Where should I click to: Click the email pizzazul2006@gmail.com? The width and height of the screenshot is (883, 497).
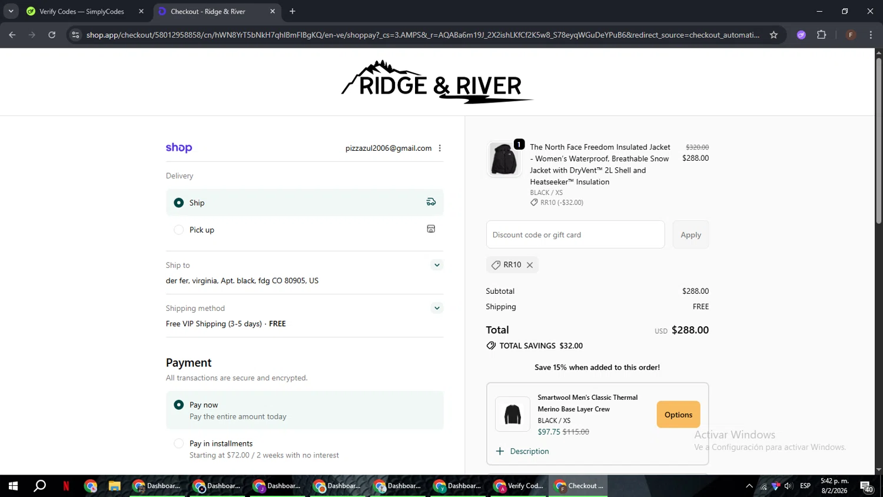389,148
